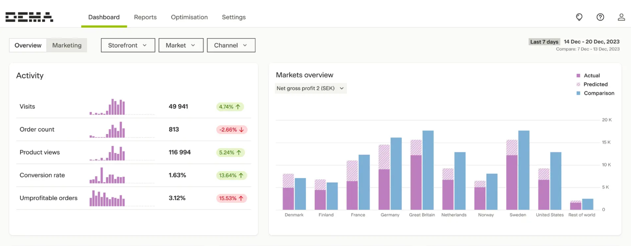Switch to the Marketing view toggle
The height and width of the screenshot is (246, 631).
click(x=67, y=45)
